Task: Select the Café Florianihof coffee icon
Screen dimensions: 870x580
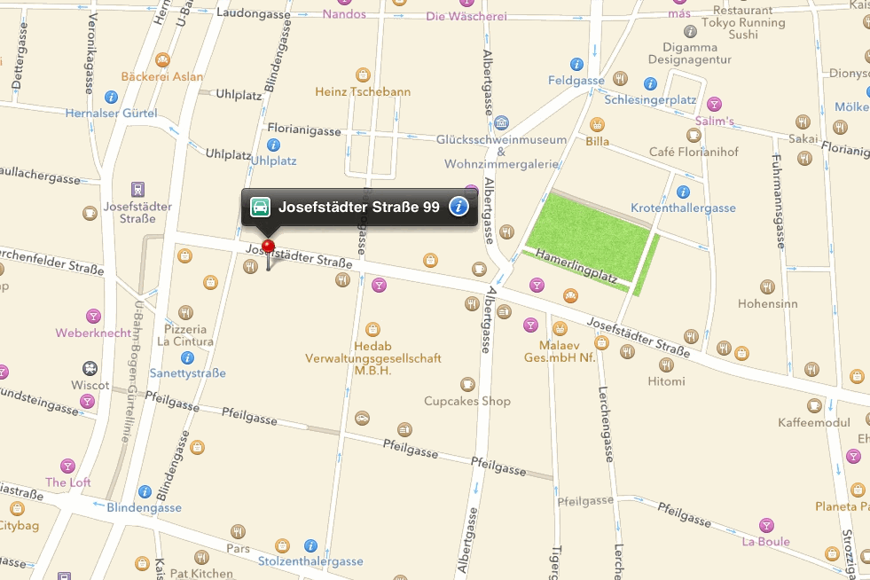Action: tap(693, 135)
